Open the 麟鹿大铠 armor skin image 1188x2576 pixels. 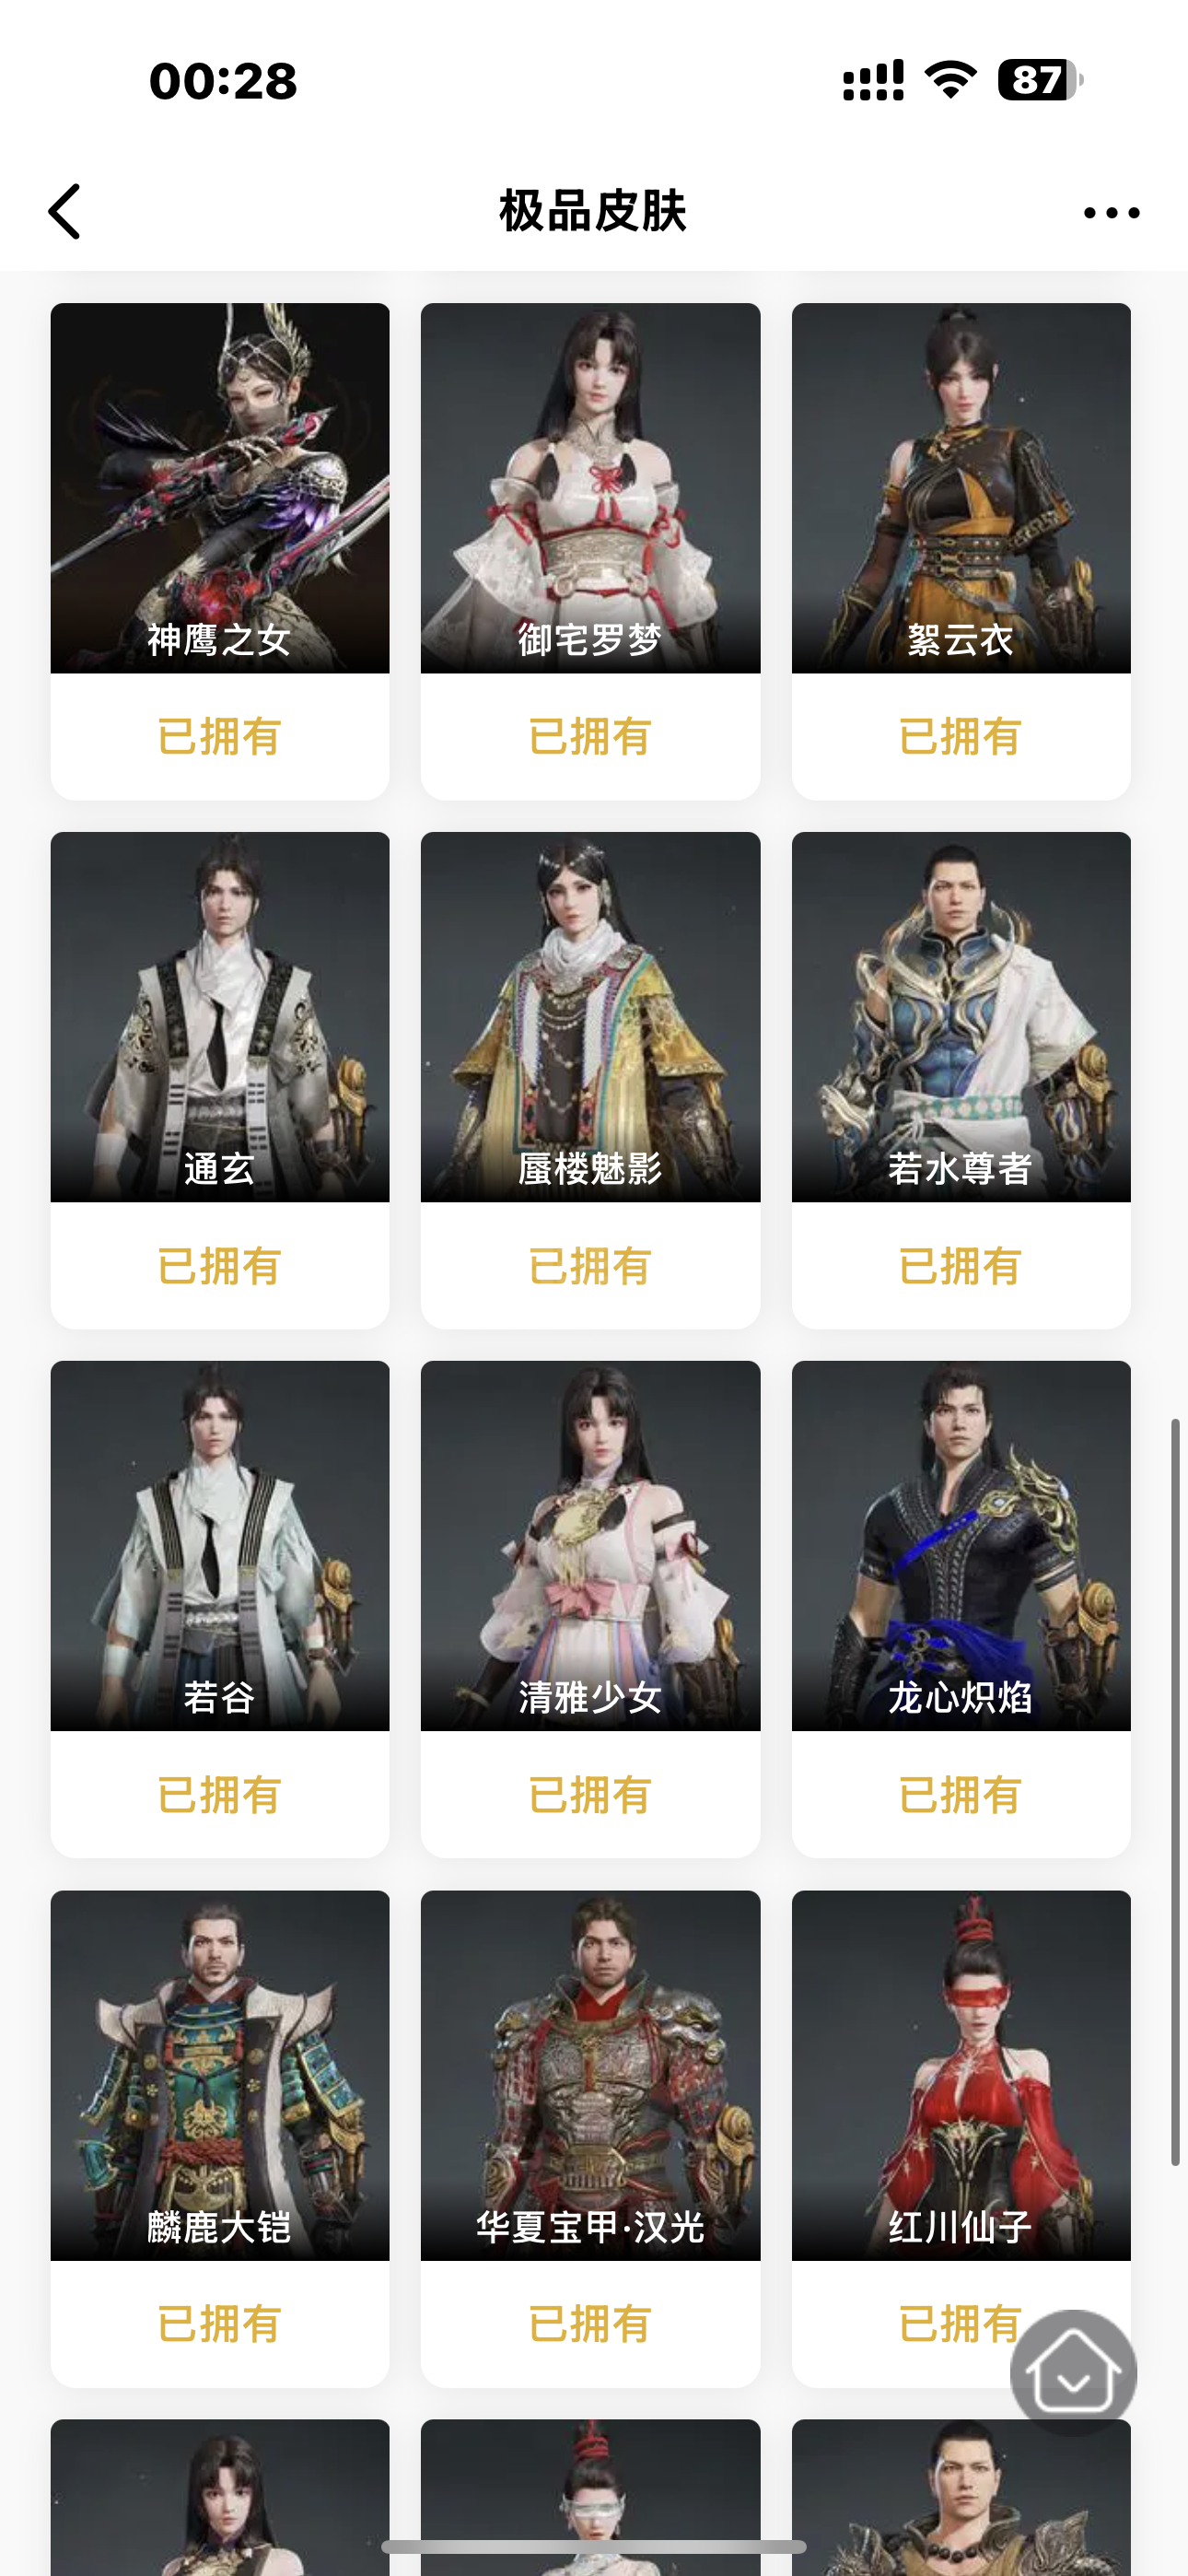pos(220,2075)
